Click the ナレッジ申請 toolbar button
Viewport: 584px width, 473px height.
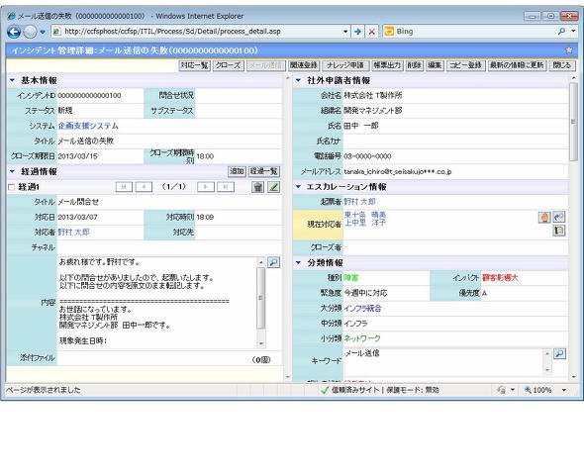pyautogui.click(x=345, y=65)
